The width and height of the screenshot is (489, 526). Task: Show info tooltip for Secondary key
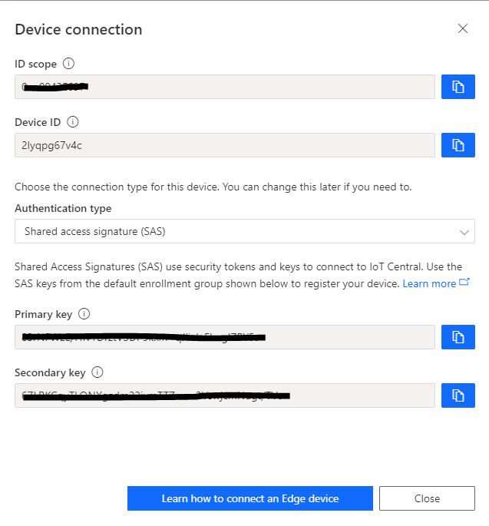[97, 372]
